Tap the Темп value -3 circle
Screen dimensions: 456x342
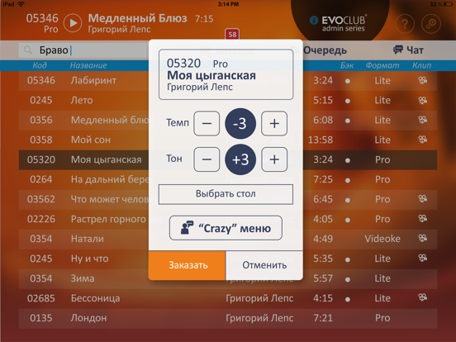240,123
